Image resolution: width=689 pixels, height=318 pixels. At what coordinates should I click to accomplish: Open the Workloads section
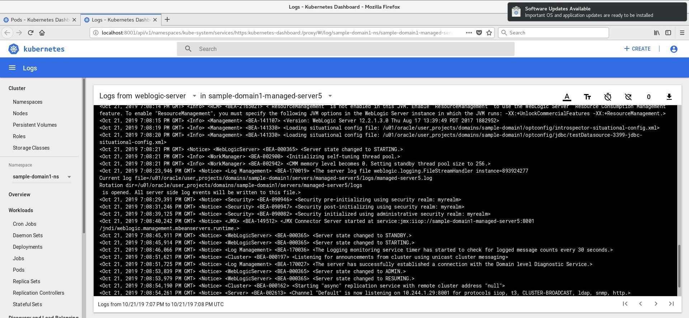[21, 210]
